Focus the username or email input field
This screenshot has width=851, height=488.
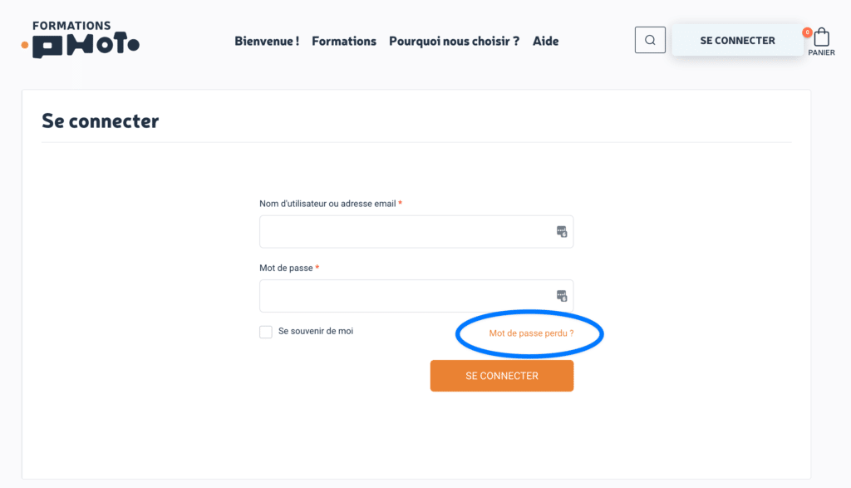click(x=407, y=231)
